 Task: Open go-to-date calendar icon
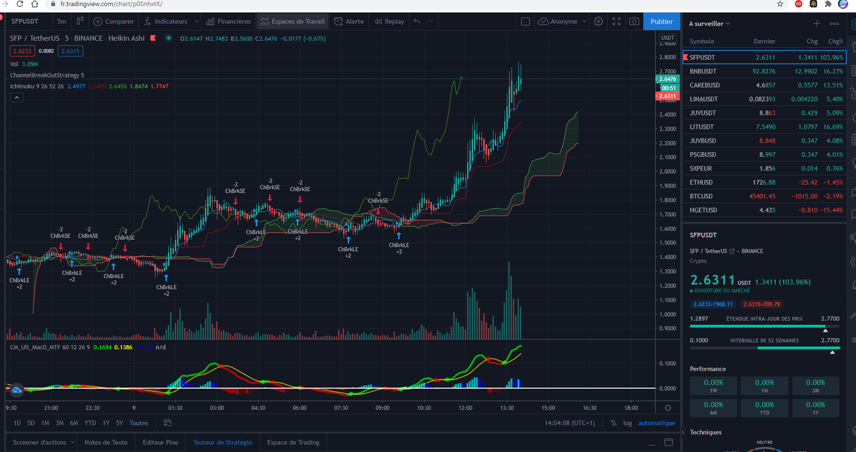coord(167,423)
